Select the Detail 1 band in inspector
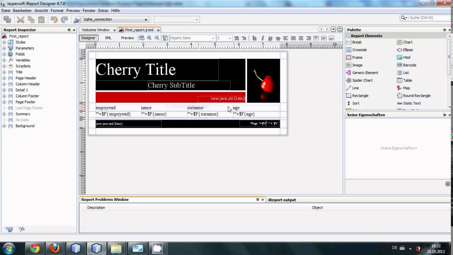The width and height of the screenshot is (453, 255). tap(22, 90)
